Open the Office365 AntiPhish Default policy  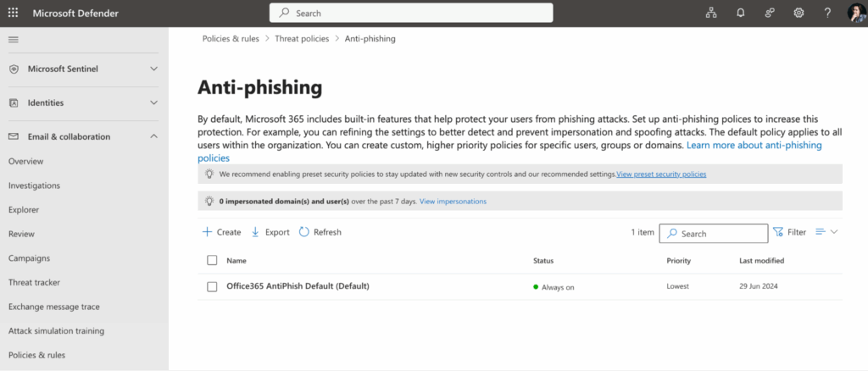pos(298,286)
